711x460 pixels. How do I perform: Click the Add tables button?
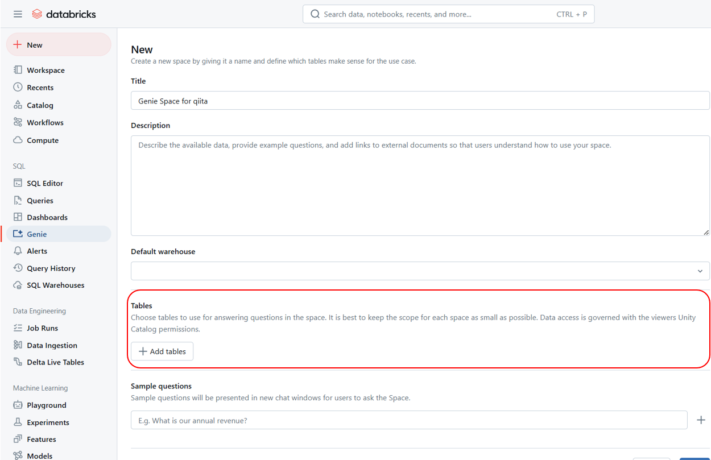tap(162, 351)
